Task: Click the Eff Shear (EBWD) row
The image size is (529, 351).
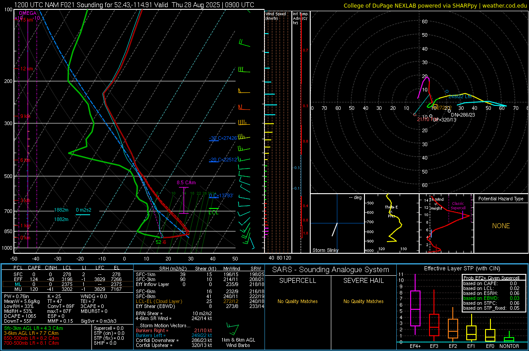Action: 200,306
